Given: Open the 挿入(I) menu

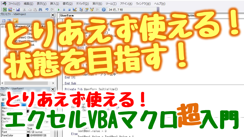Looking at the screenshot, I should point(54,4).
